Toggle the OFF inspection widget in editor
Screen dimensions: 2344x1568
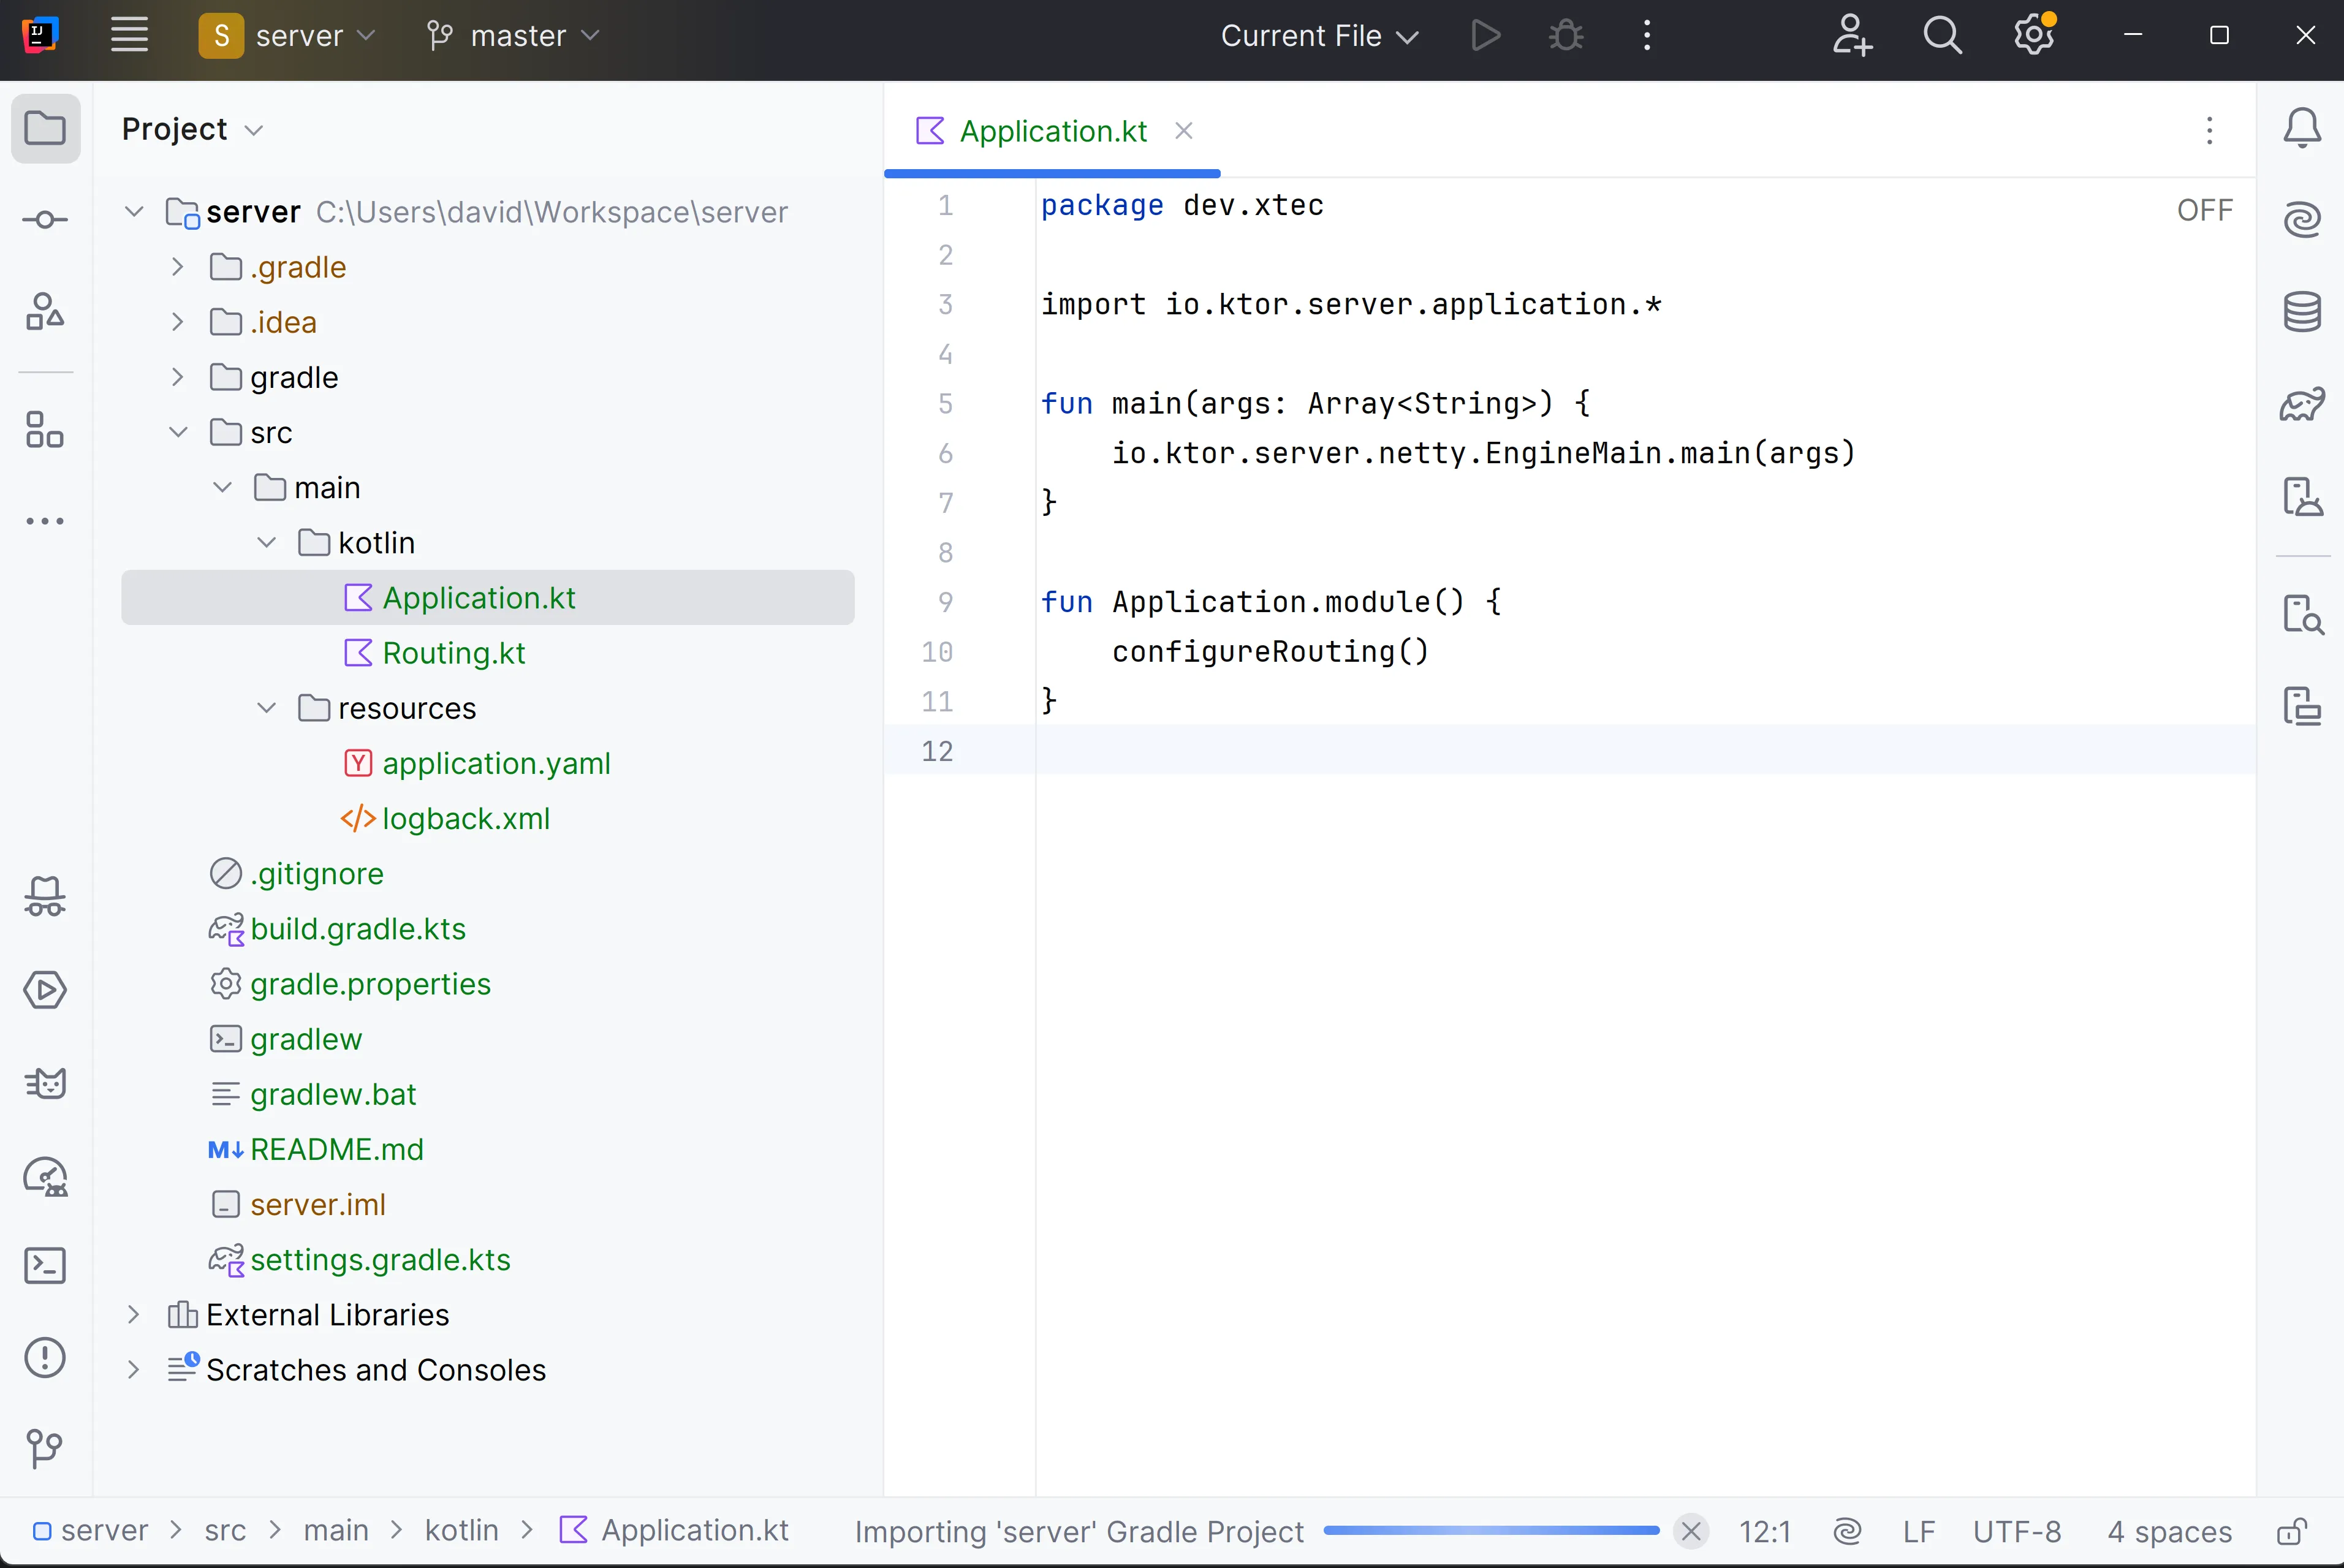coord(2204,210)
